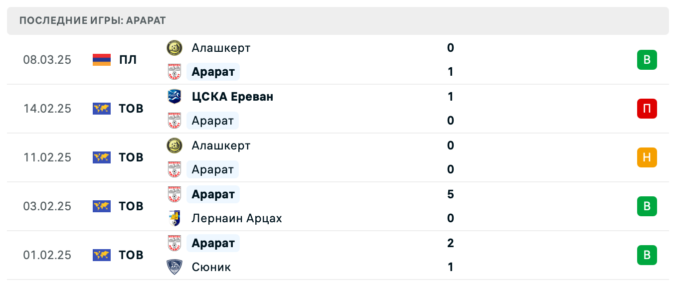Select the Арарат club logo from 08.03.25 game
The image size is (677, 287).
[x=174, y=71]
